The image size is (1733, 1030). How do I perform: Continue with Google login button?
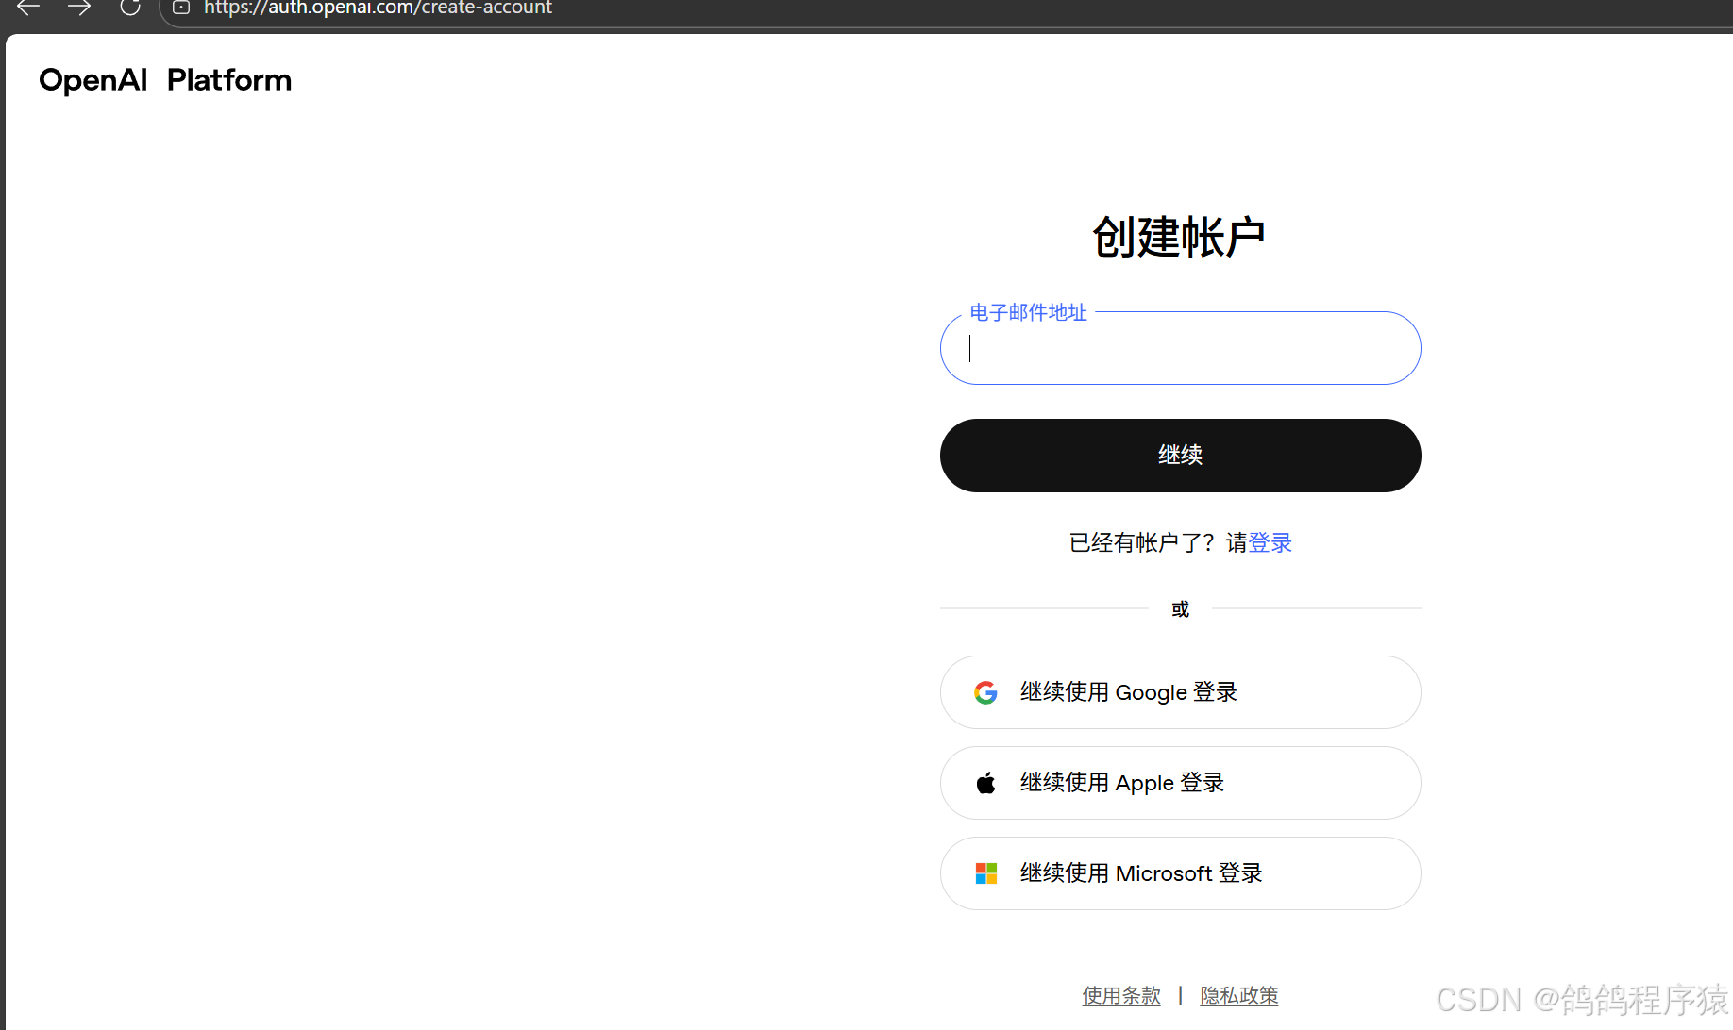click(1180, 692)
